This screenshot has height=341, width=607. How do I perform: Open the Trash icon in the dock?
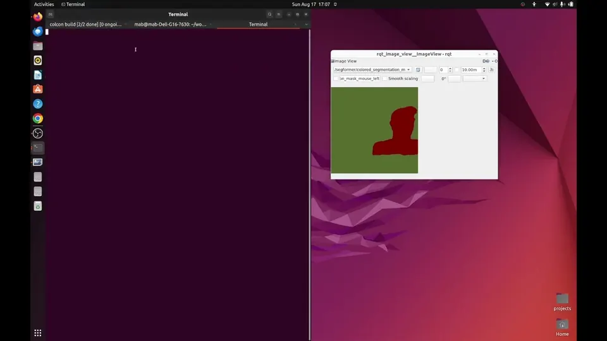point(37,206)
